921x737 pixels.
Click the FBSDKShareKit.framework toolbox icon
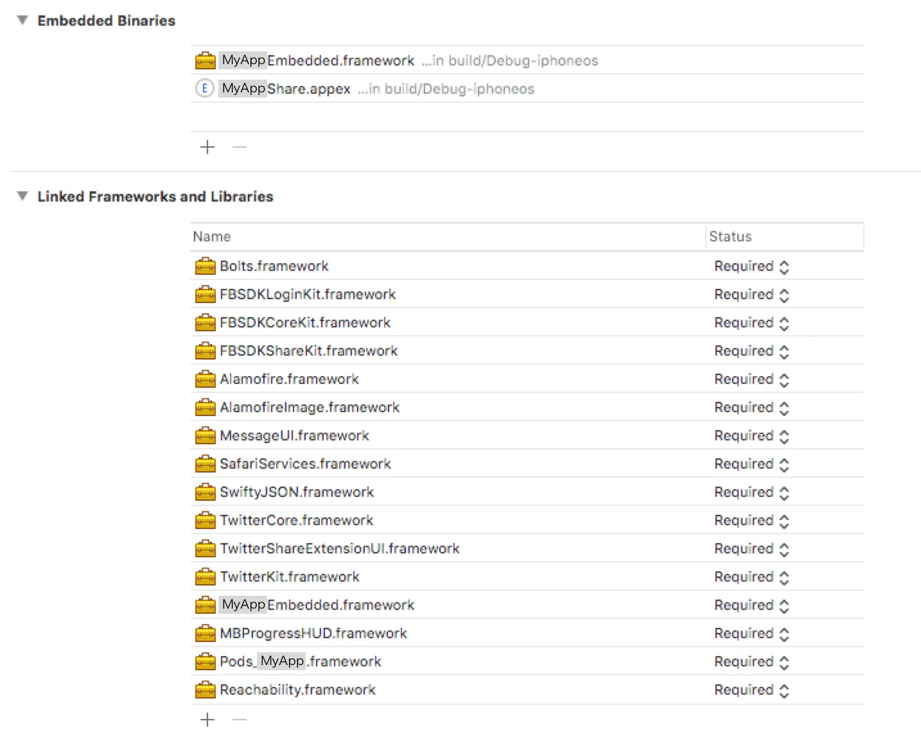coord(205,351)
